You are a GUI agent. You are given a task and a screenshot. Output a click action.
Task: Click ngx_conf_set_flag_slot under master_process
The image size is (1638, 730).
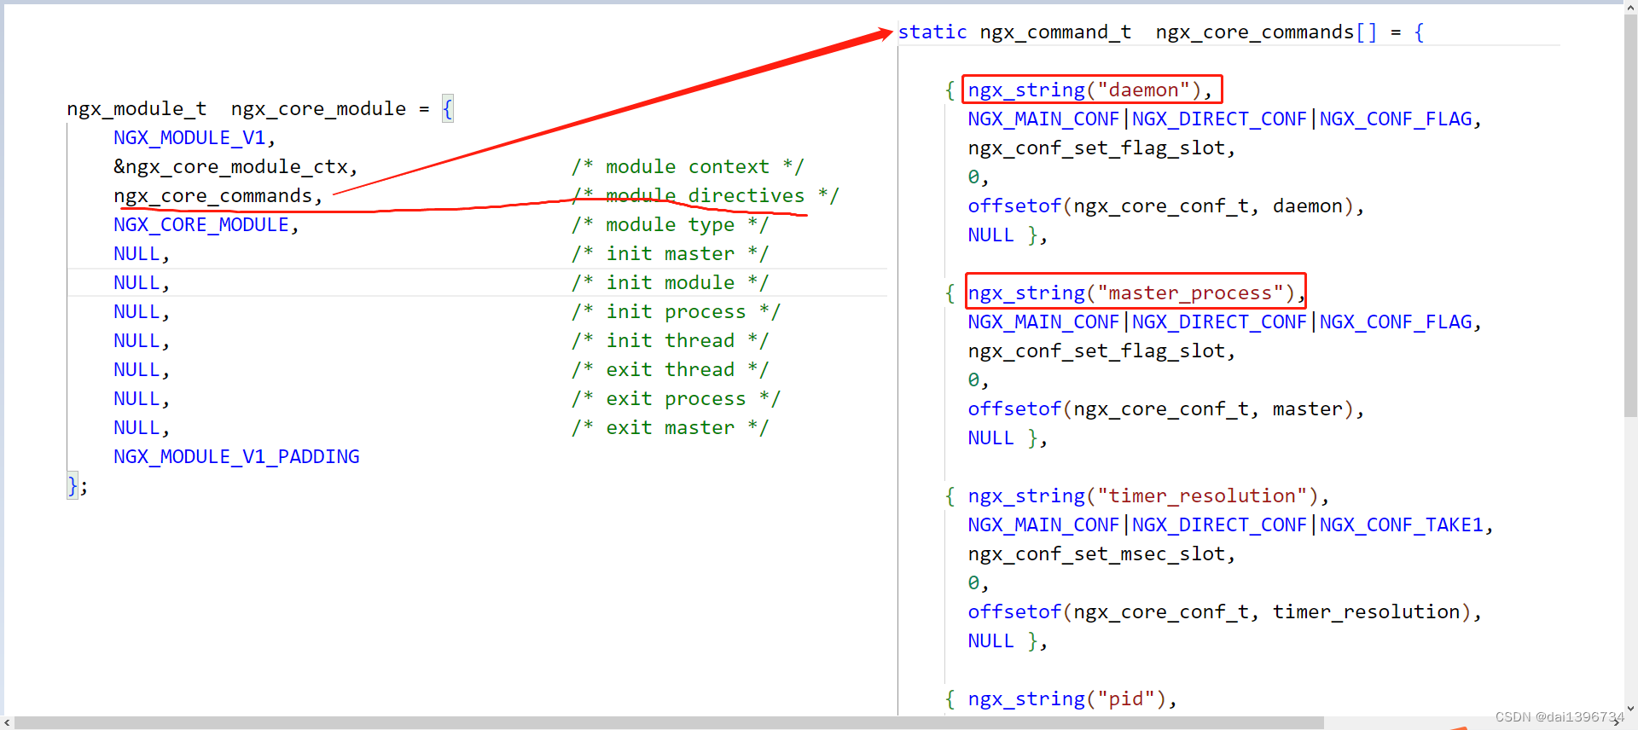[x=1101, y=351]
